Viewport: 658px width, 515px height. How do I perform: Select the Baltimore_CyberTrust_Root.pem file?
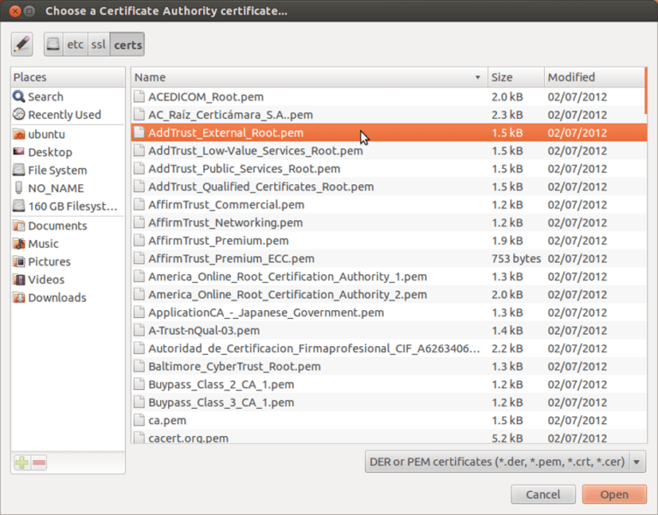pyautogui.click(x=234, y=366)
